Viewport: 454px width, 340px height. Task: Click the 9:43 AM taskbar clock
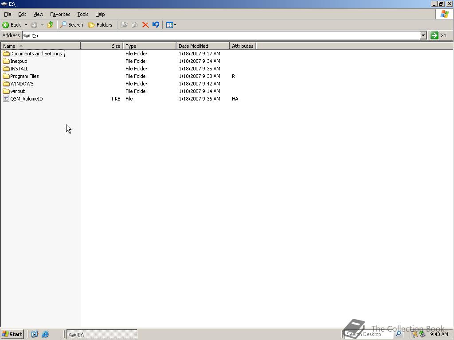pyautogui.click(x=439, y=334)
